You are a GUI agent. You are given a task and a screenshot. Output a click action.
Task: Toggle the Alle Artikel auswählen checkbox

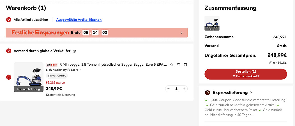point(9,20)
